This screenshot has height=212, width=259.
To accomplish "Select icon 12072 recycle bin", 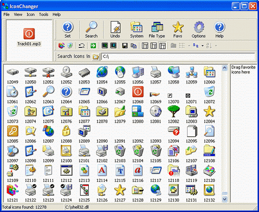I will tap(209, 92).
